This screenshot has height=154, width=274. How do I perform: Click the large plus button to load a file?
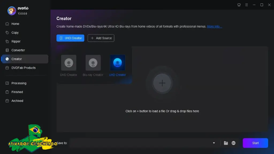point(162,83)
